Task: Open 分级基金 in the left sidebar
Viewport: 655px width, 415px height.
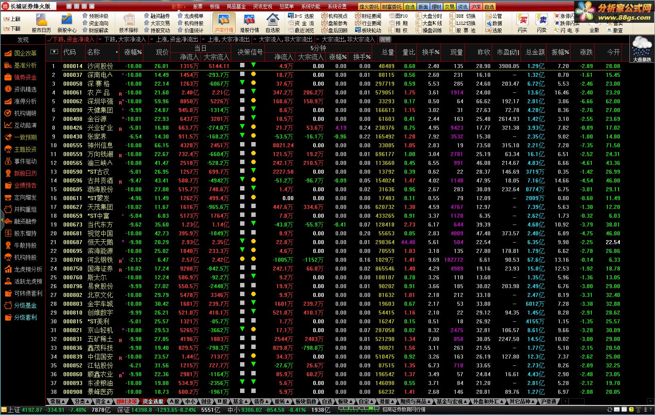Action: tap(22, 305)
